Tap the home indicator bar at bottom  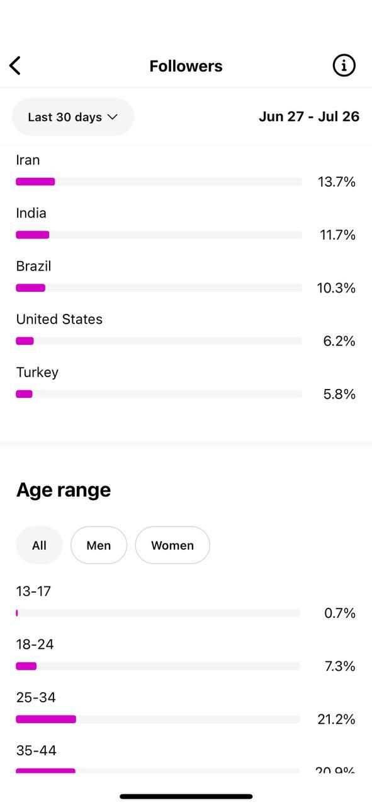pyautogui.click(x=186, y=796)
